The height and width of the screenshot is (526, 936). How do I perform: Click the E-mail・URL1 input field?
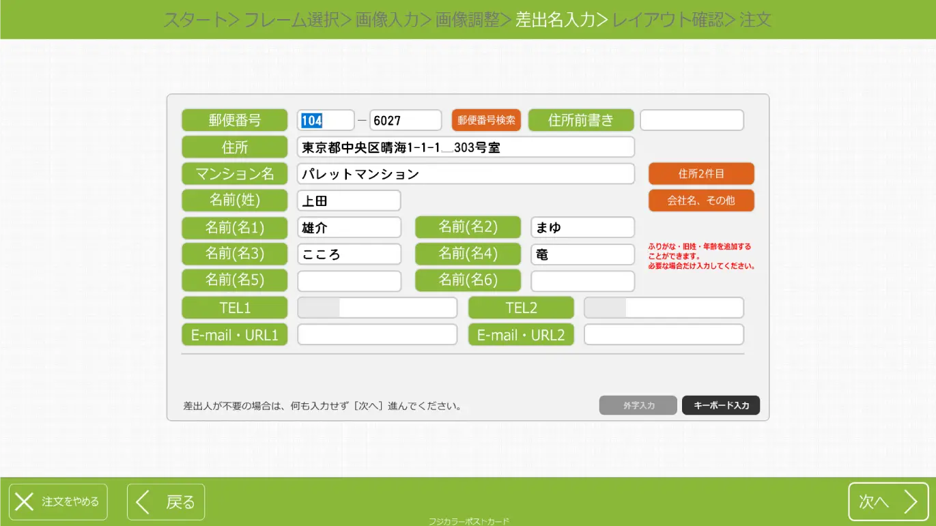coord(377,334)
